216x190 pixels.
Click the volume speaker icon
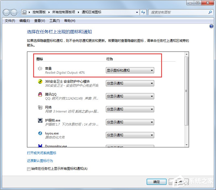[x=40, y=69]
